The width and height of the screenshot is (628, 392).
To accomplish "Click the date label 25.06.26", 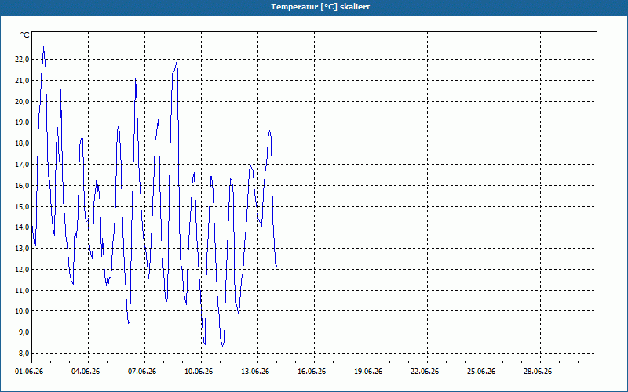I will (481, 372).
